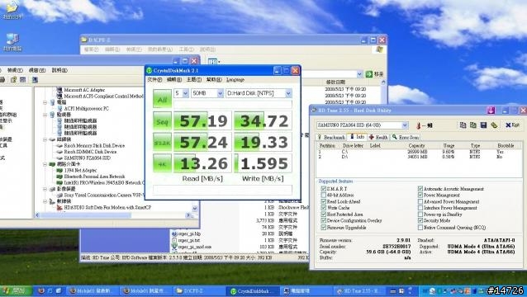Click the green All button in CrystalDiskMark

pyautogui.click(x=162, y=99)
